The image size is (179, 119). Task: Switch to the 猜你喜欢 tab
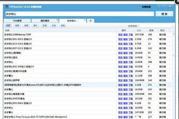45,21
